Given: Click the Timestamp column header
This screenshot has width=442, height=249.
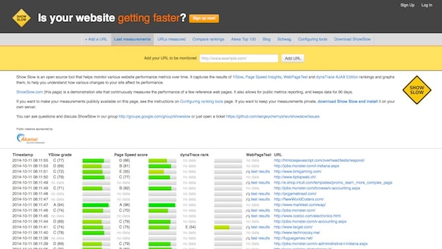Looking at the screenshot, I should 22,155.
